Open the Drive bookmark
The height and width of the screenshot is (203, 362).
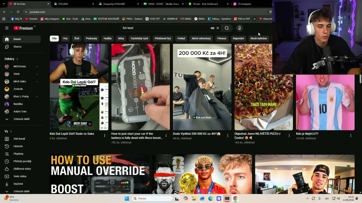86,19
